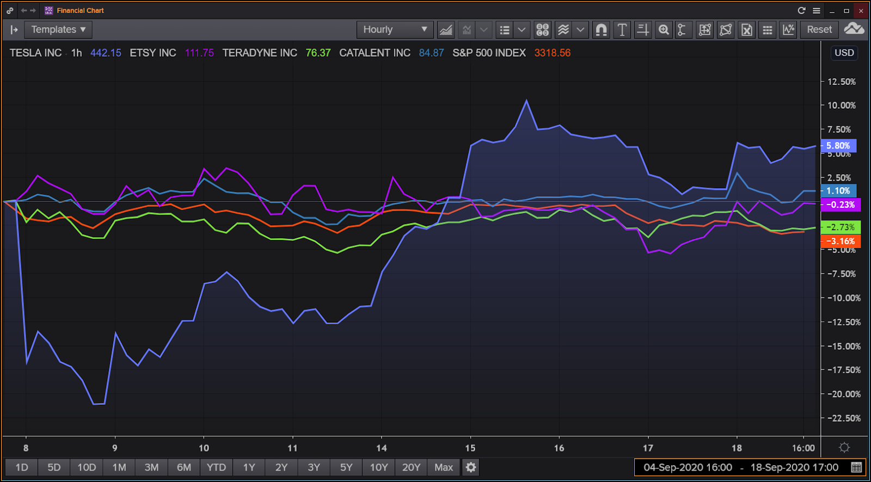Select the 6M time range
The height and width of the screenshot is (482, 871).
coord(184,467)
